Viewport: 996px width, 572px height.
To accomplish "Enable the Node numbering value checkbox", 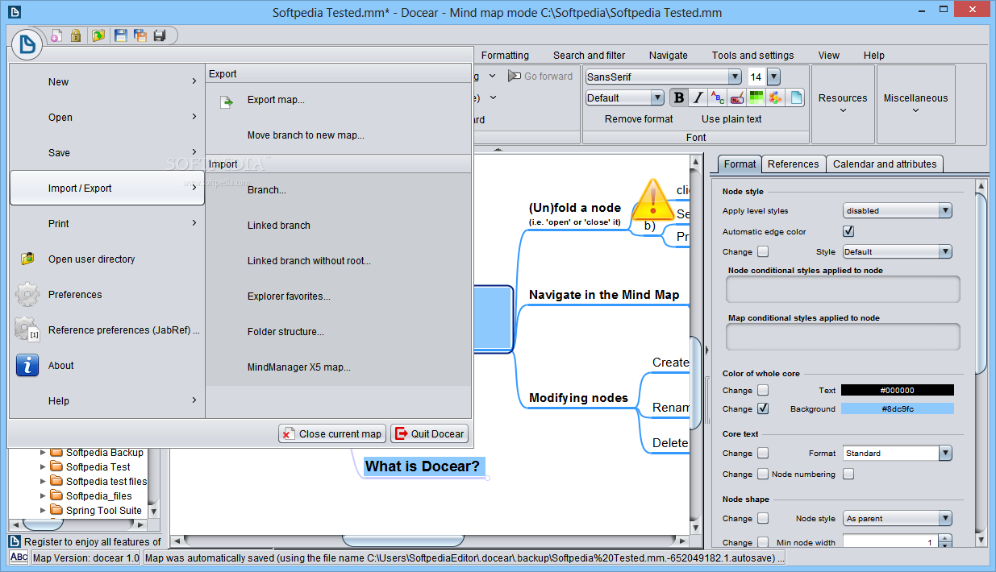I will coord(848,474).
